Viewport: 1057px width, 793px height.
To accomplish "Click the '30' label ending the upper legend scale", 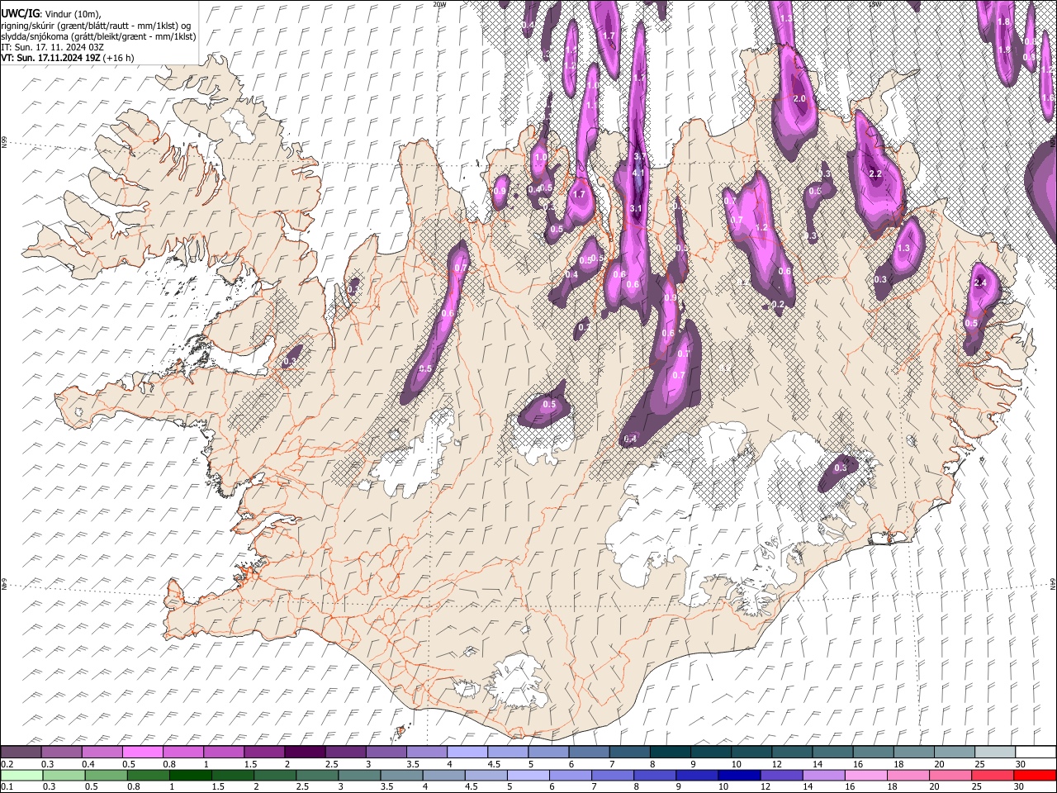I will [x=1021, y=764].
